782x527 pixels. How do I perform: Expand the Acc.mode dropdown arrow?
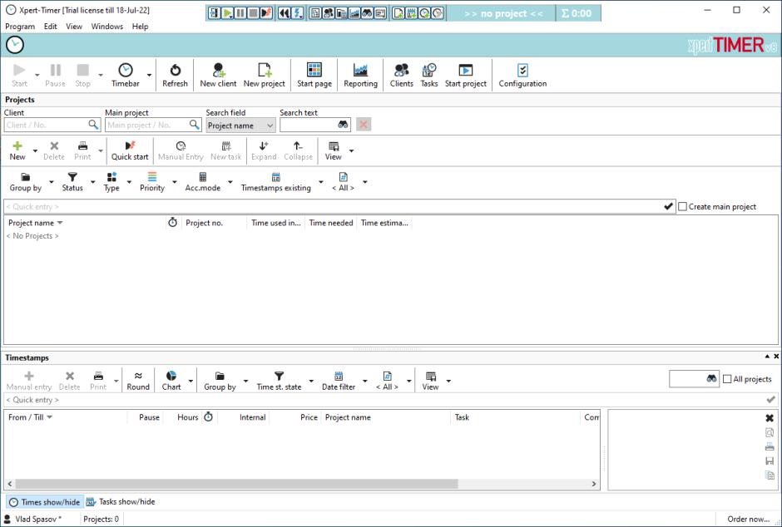pyautogui.click(x=230, y=182)
